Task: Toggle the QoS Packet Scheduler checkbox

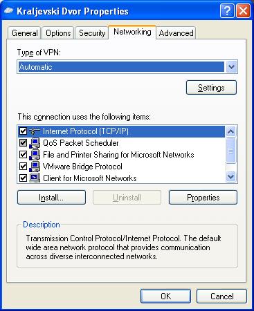Action: click(x=23, y=143)
